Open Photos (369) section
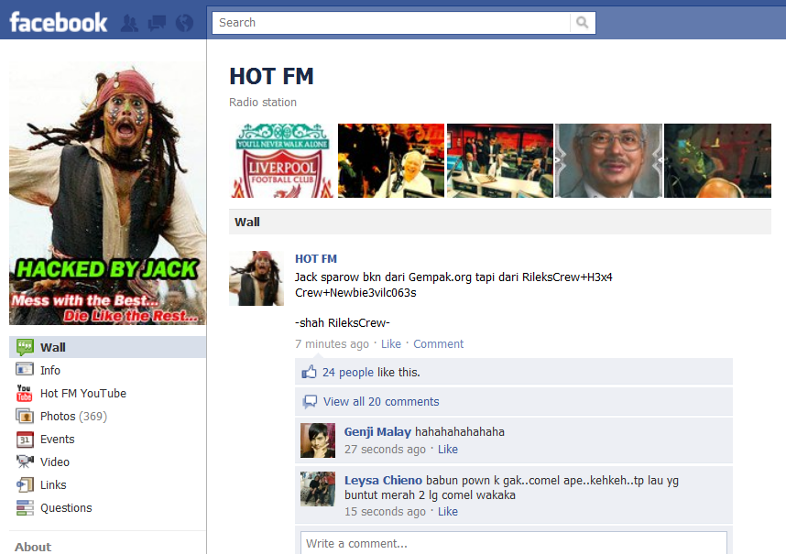This screenshot has height=554, width=786. click(73, 417)
